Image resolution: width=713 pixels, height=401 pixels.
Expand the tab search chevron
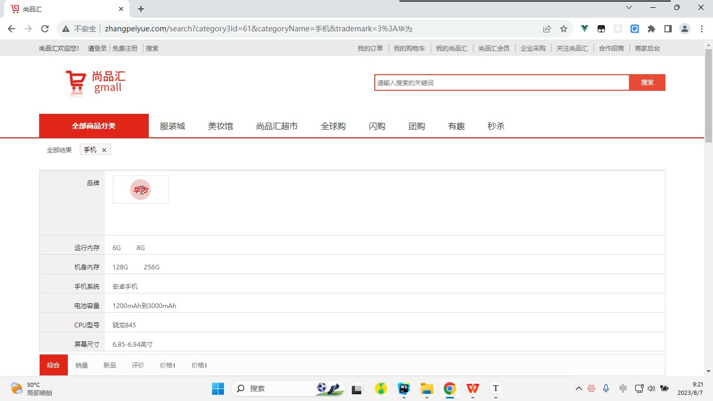click(x=629, y=8)
